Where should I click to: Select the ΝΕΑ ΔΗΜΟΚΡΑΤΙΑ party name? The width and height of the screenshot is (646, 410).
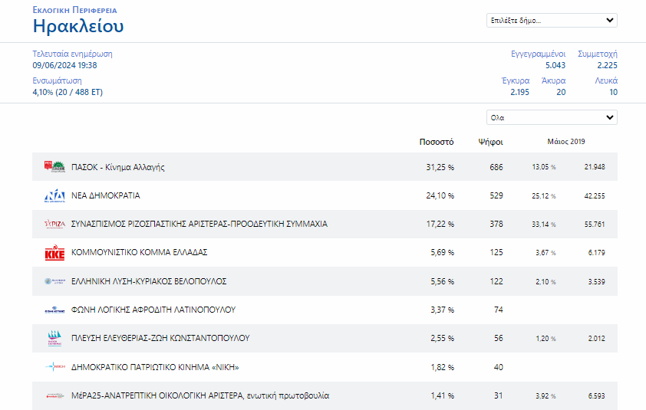(106, 195)
